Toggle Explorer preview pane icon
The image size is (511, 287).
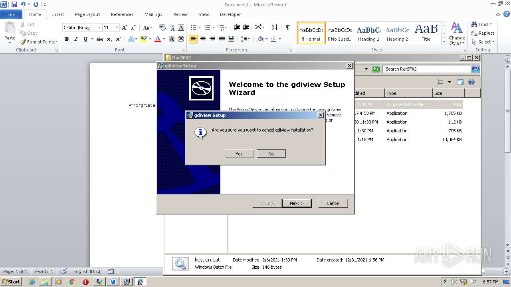[460, 82]
